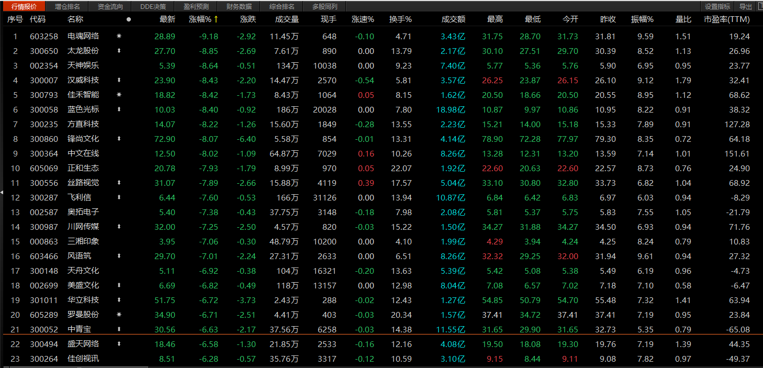The width and height of the screenshot is (763, 368).
Task: Click the yellow sort arrow next to 涨幅%
Action: pyautogui.click(x=216, y=19)
